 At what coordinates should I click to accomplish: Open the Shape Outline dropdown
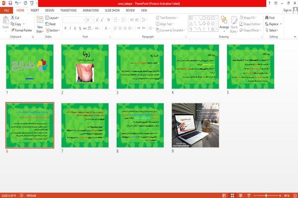click(250, 24)
